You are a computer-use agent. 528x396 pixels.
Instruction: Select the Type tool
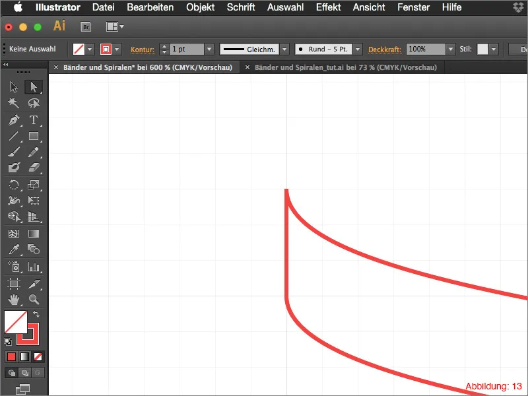[x=34, y=120]
